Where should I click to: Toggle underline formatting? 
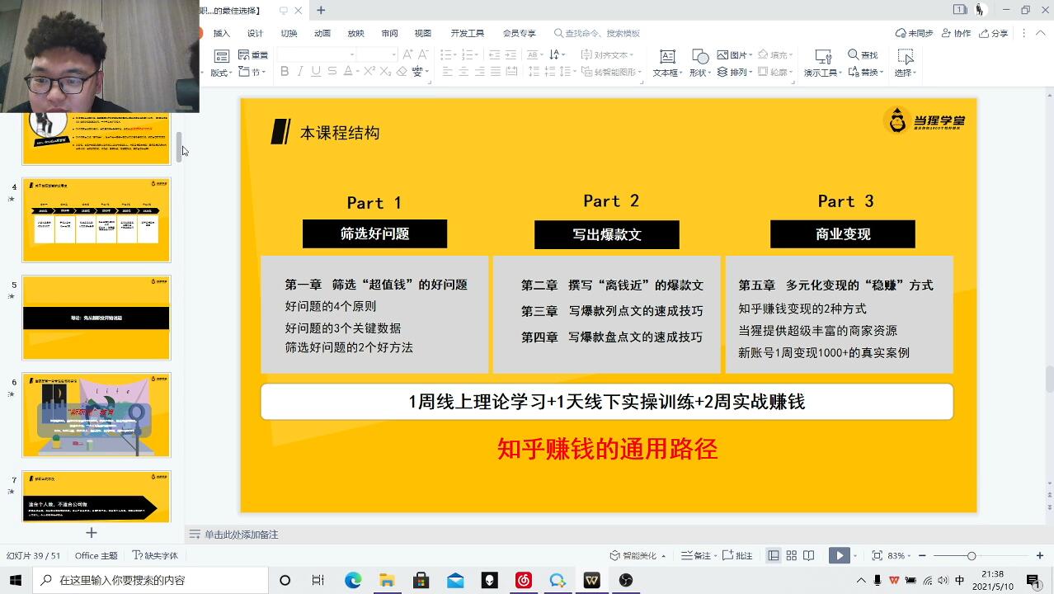316,72
